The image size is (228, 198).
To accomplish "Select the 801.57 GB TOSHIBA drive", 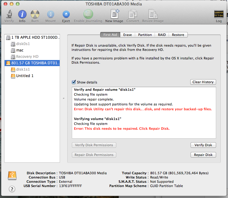I will [x=32, y=63].
